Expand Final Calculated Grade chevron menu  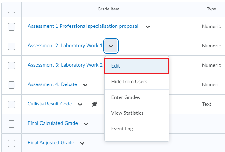coord(86,124)
